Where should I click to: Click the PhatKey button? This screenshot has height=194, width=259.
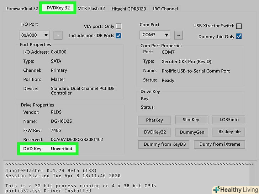coord(154,120)
